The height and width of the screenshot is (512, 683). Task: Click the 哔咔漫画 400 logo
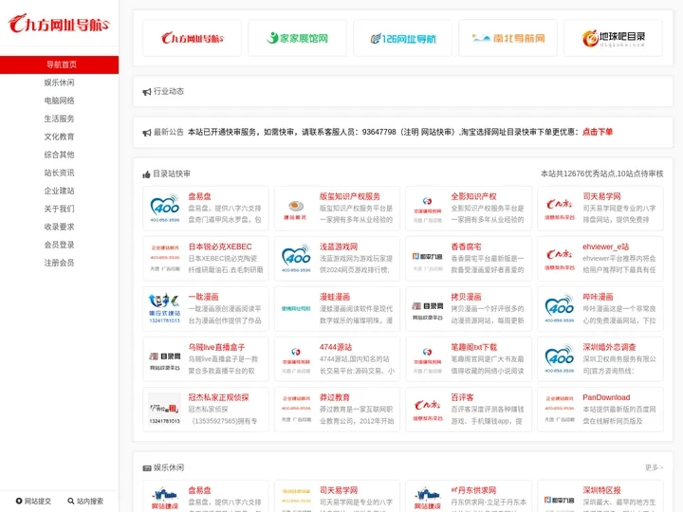pos(560,308)
